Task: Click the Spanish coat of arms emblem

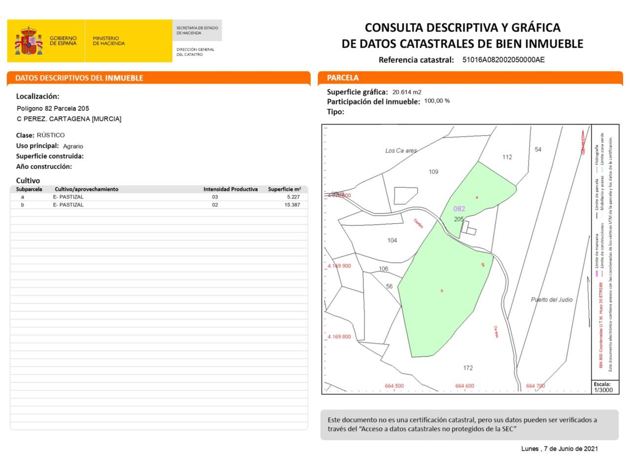Action: (x=29, y=41)
